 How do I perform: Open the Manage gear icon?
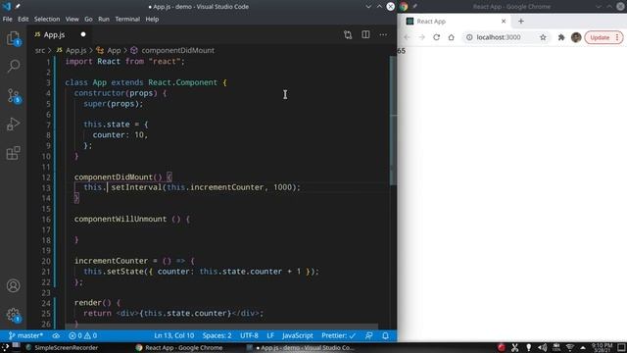(x=13, y=315)
